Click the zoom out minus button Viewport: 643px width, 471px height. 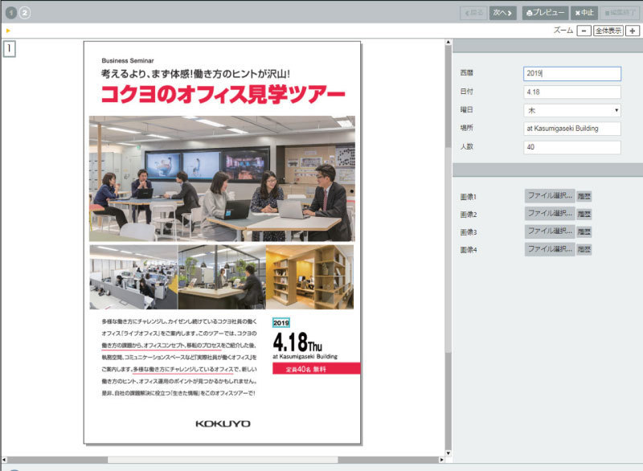584,31
